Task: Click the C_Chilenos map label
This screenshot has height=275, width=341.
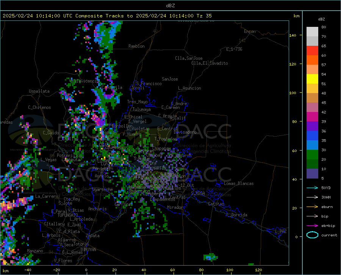Action: click(x=39, y=107)
